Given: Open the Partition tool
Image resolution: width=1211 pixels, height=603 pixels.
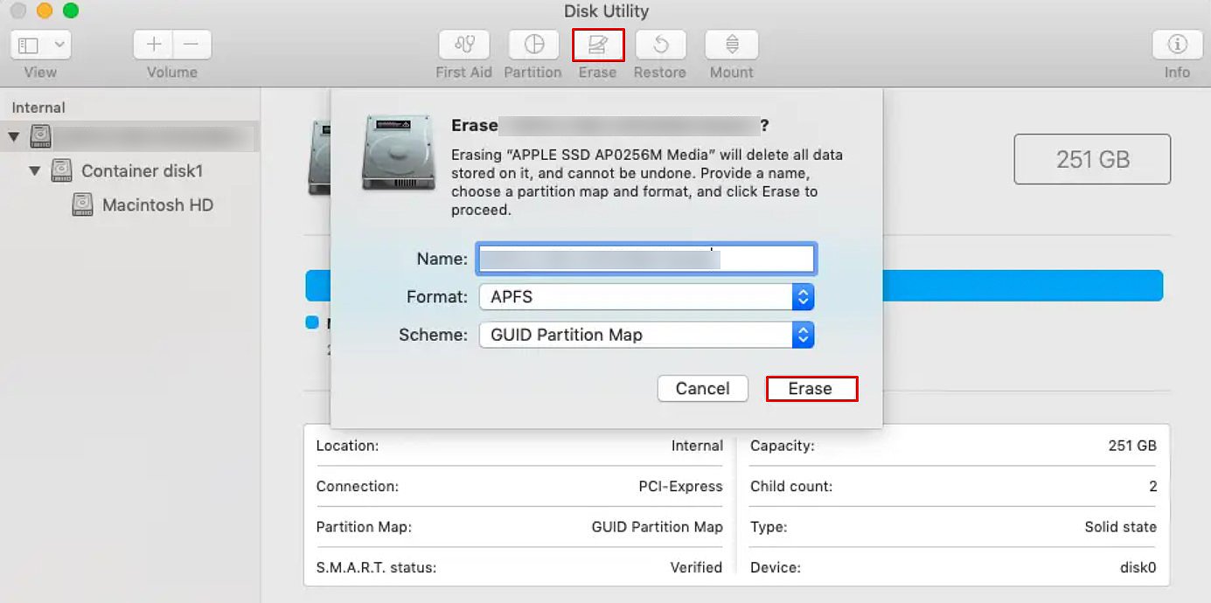Looking at the screenshot, I should point(533,45).
